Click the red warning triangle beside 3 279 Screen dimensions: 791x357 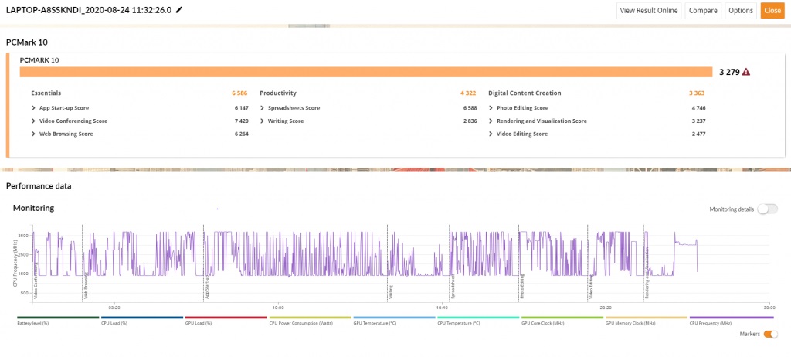746,72
